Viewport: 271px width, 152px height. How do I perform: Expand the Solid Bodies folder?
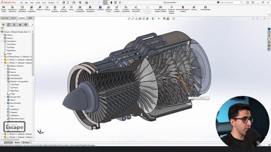click(5, 78)
